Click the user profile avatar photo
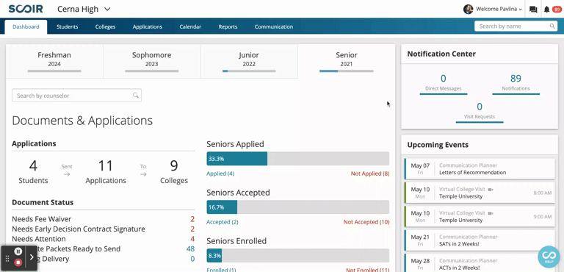Image resolution: width=564 pixels, height=272 pixels. [x=468, y=10]
